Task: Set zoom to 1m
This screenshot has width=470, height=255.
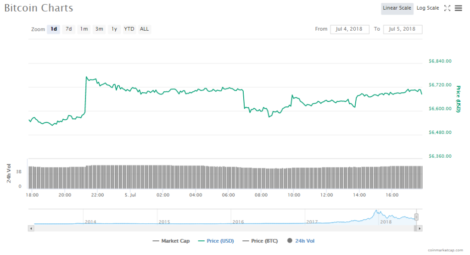Action: [x=84, y=29]
